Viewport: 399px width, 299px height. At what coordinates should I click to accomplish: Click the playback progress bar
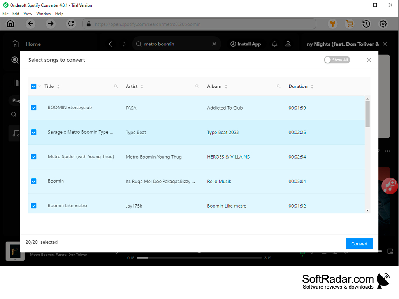pos(199,258)
